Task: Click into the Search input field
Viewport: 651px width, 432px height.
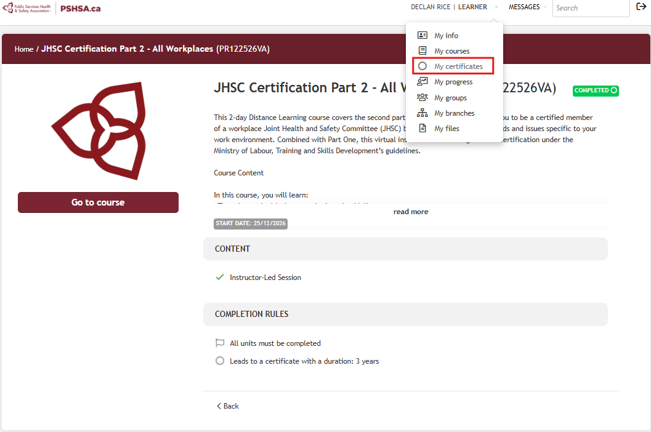Action: click(591, 8)
